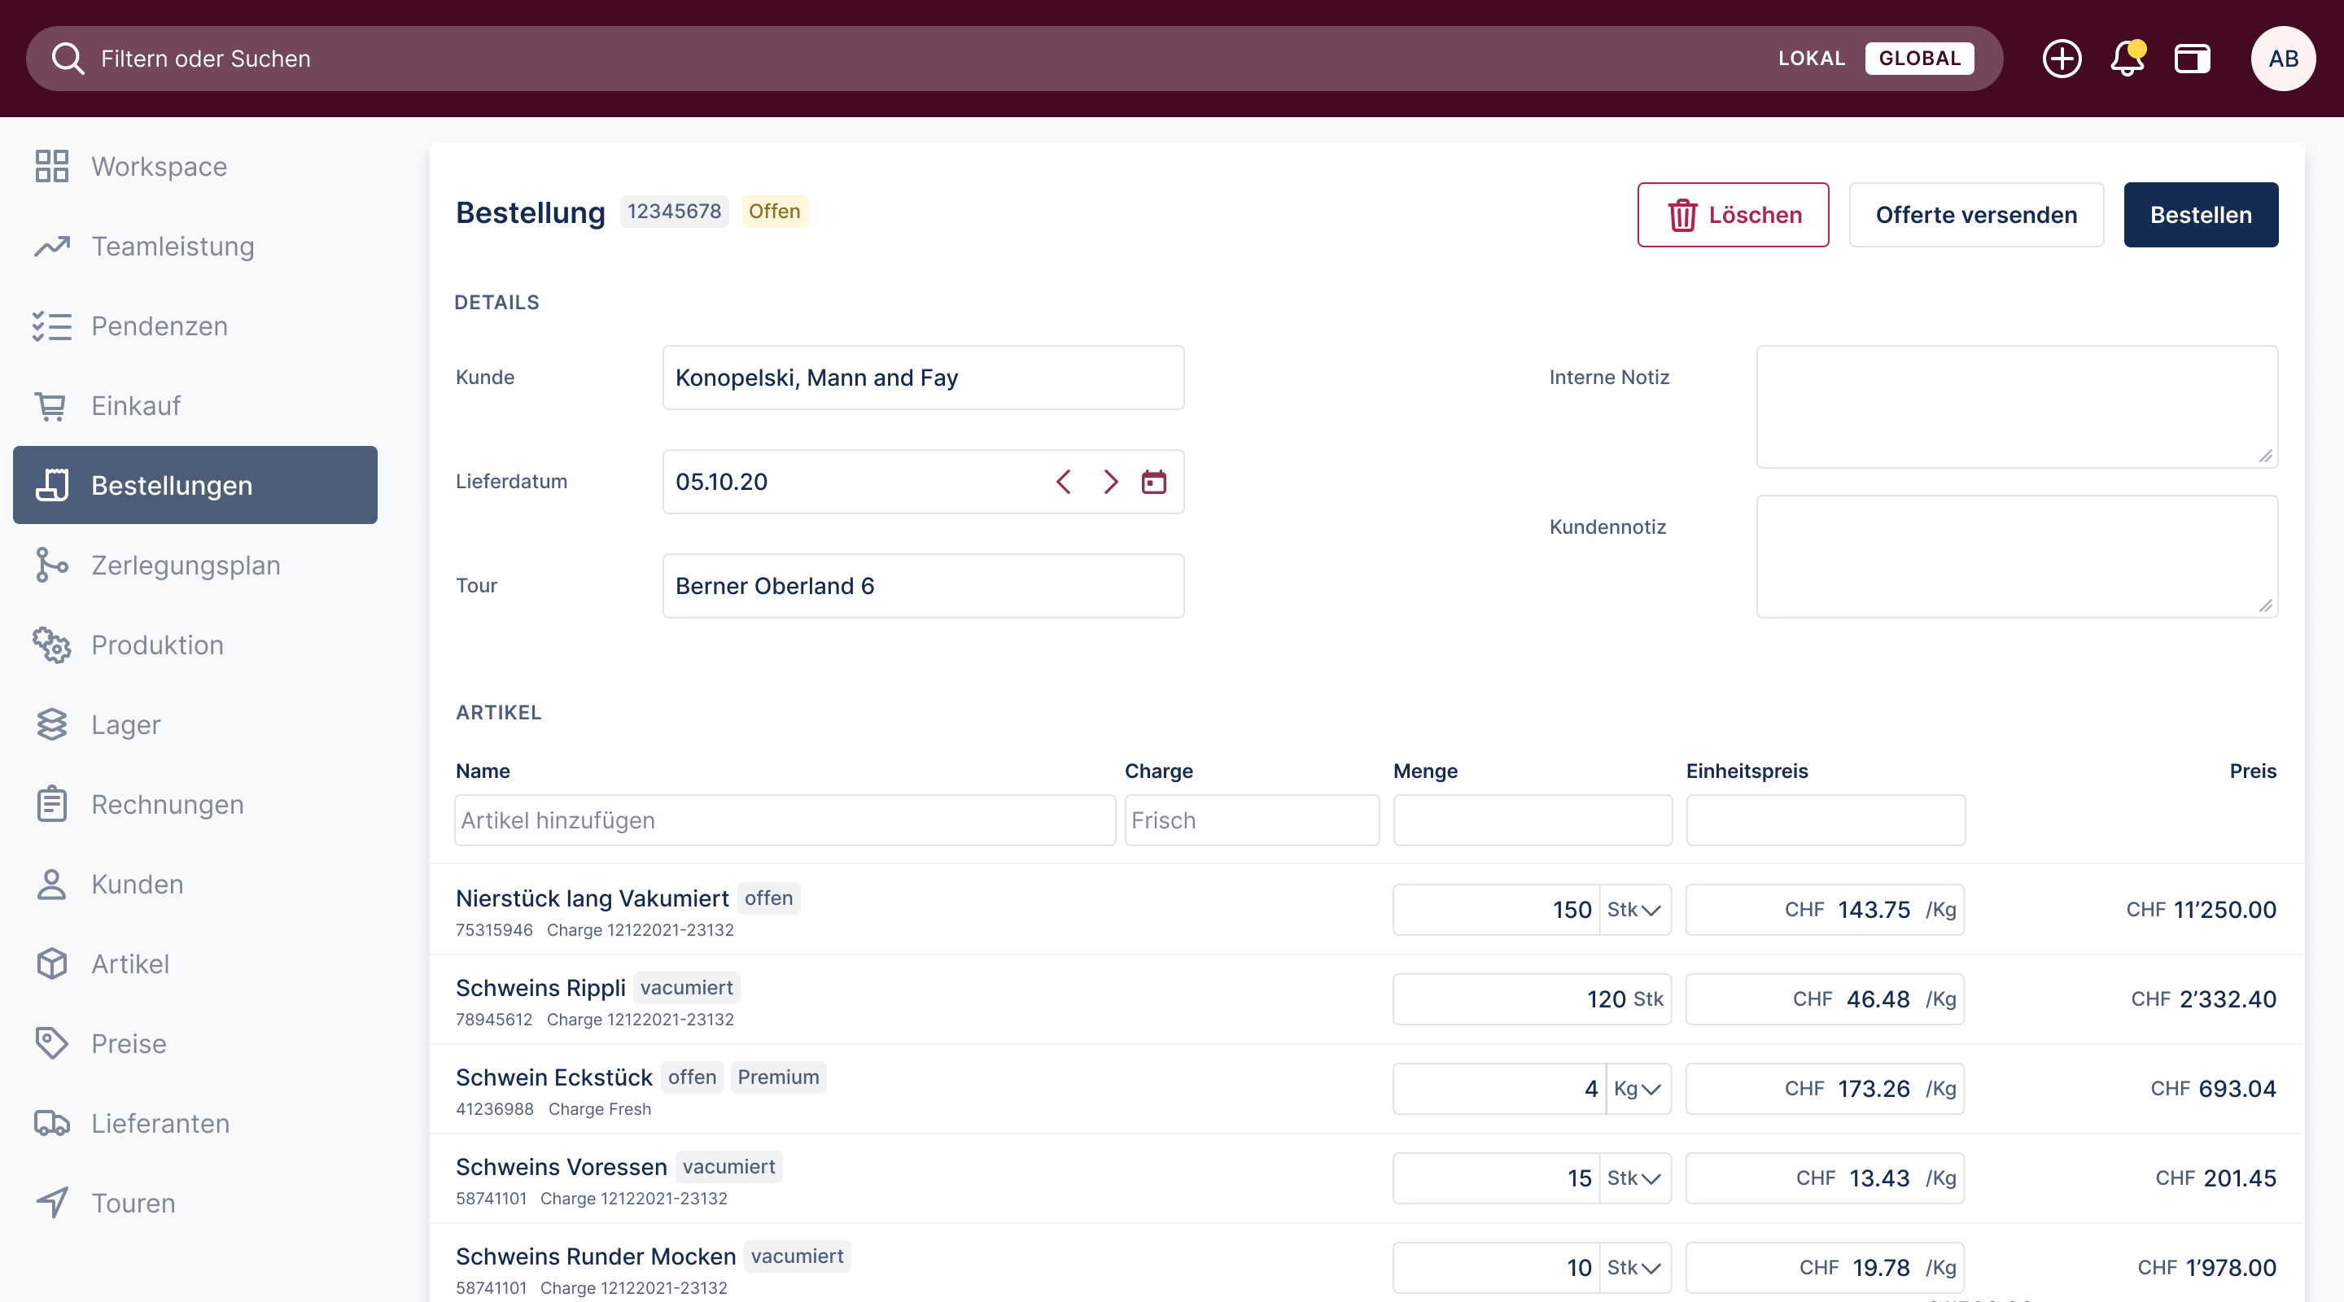Click the Kundennotiz text area
2344x1302 pixels.
coord(2017,557)
